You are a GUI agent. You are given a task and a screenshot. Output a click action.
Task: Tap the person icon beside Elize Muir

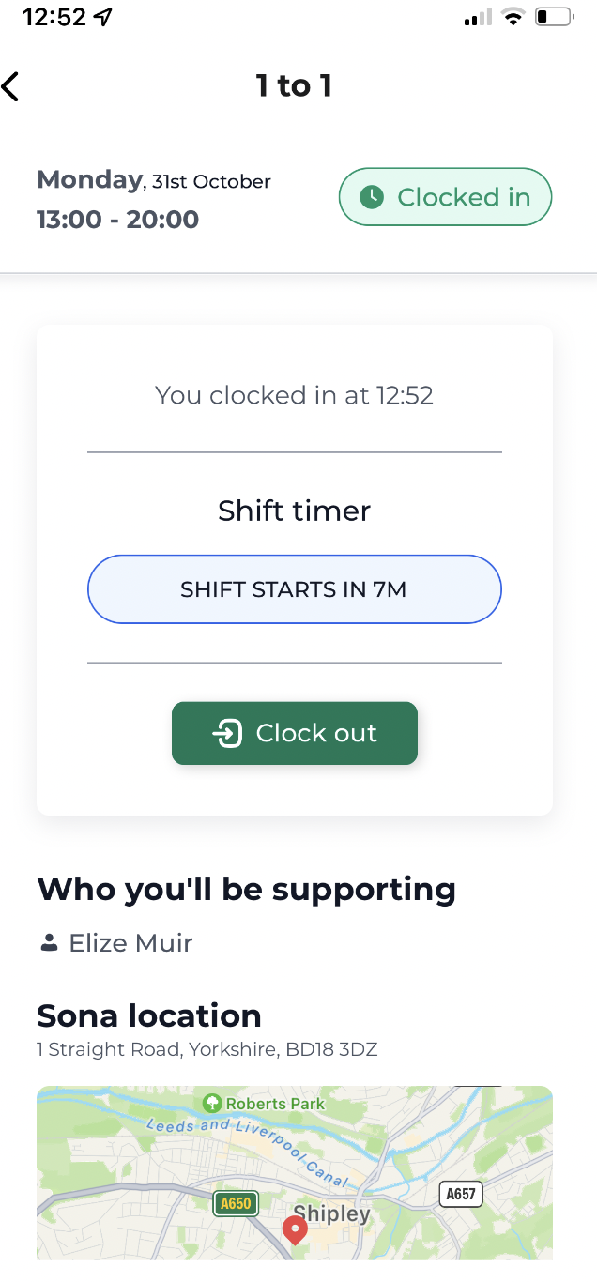pos(49,944)
